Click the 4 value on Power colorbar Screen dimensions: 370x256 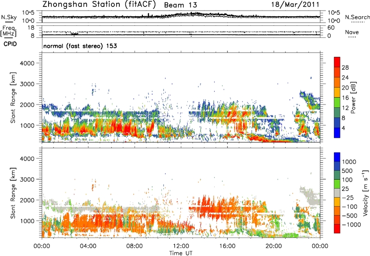tap(343, 128)
